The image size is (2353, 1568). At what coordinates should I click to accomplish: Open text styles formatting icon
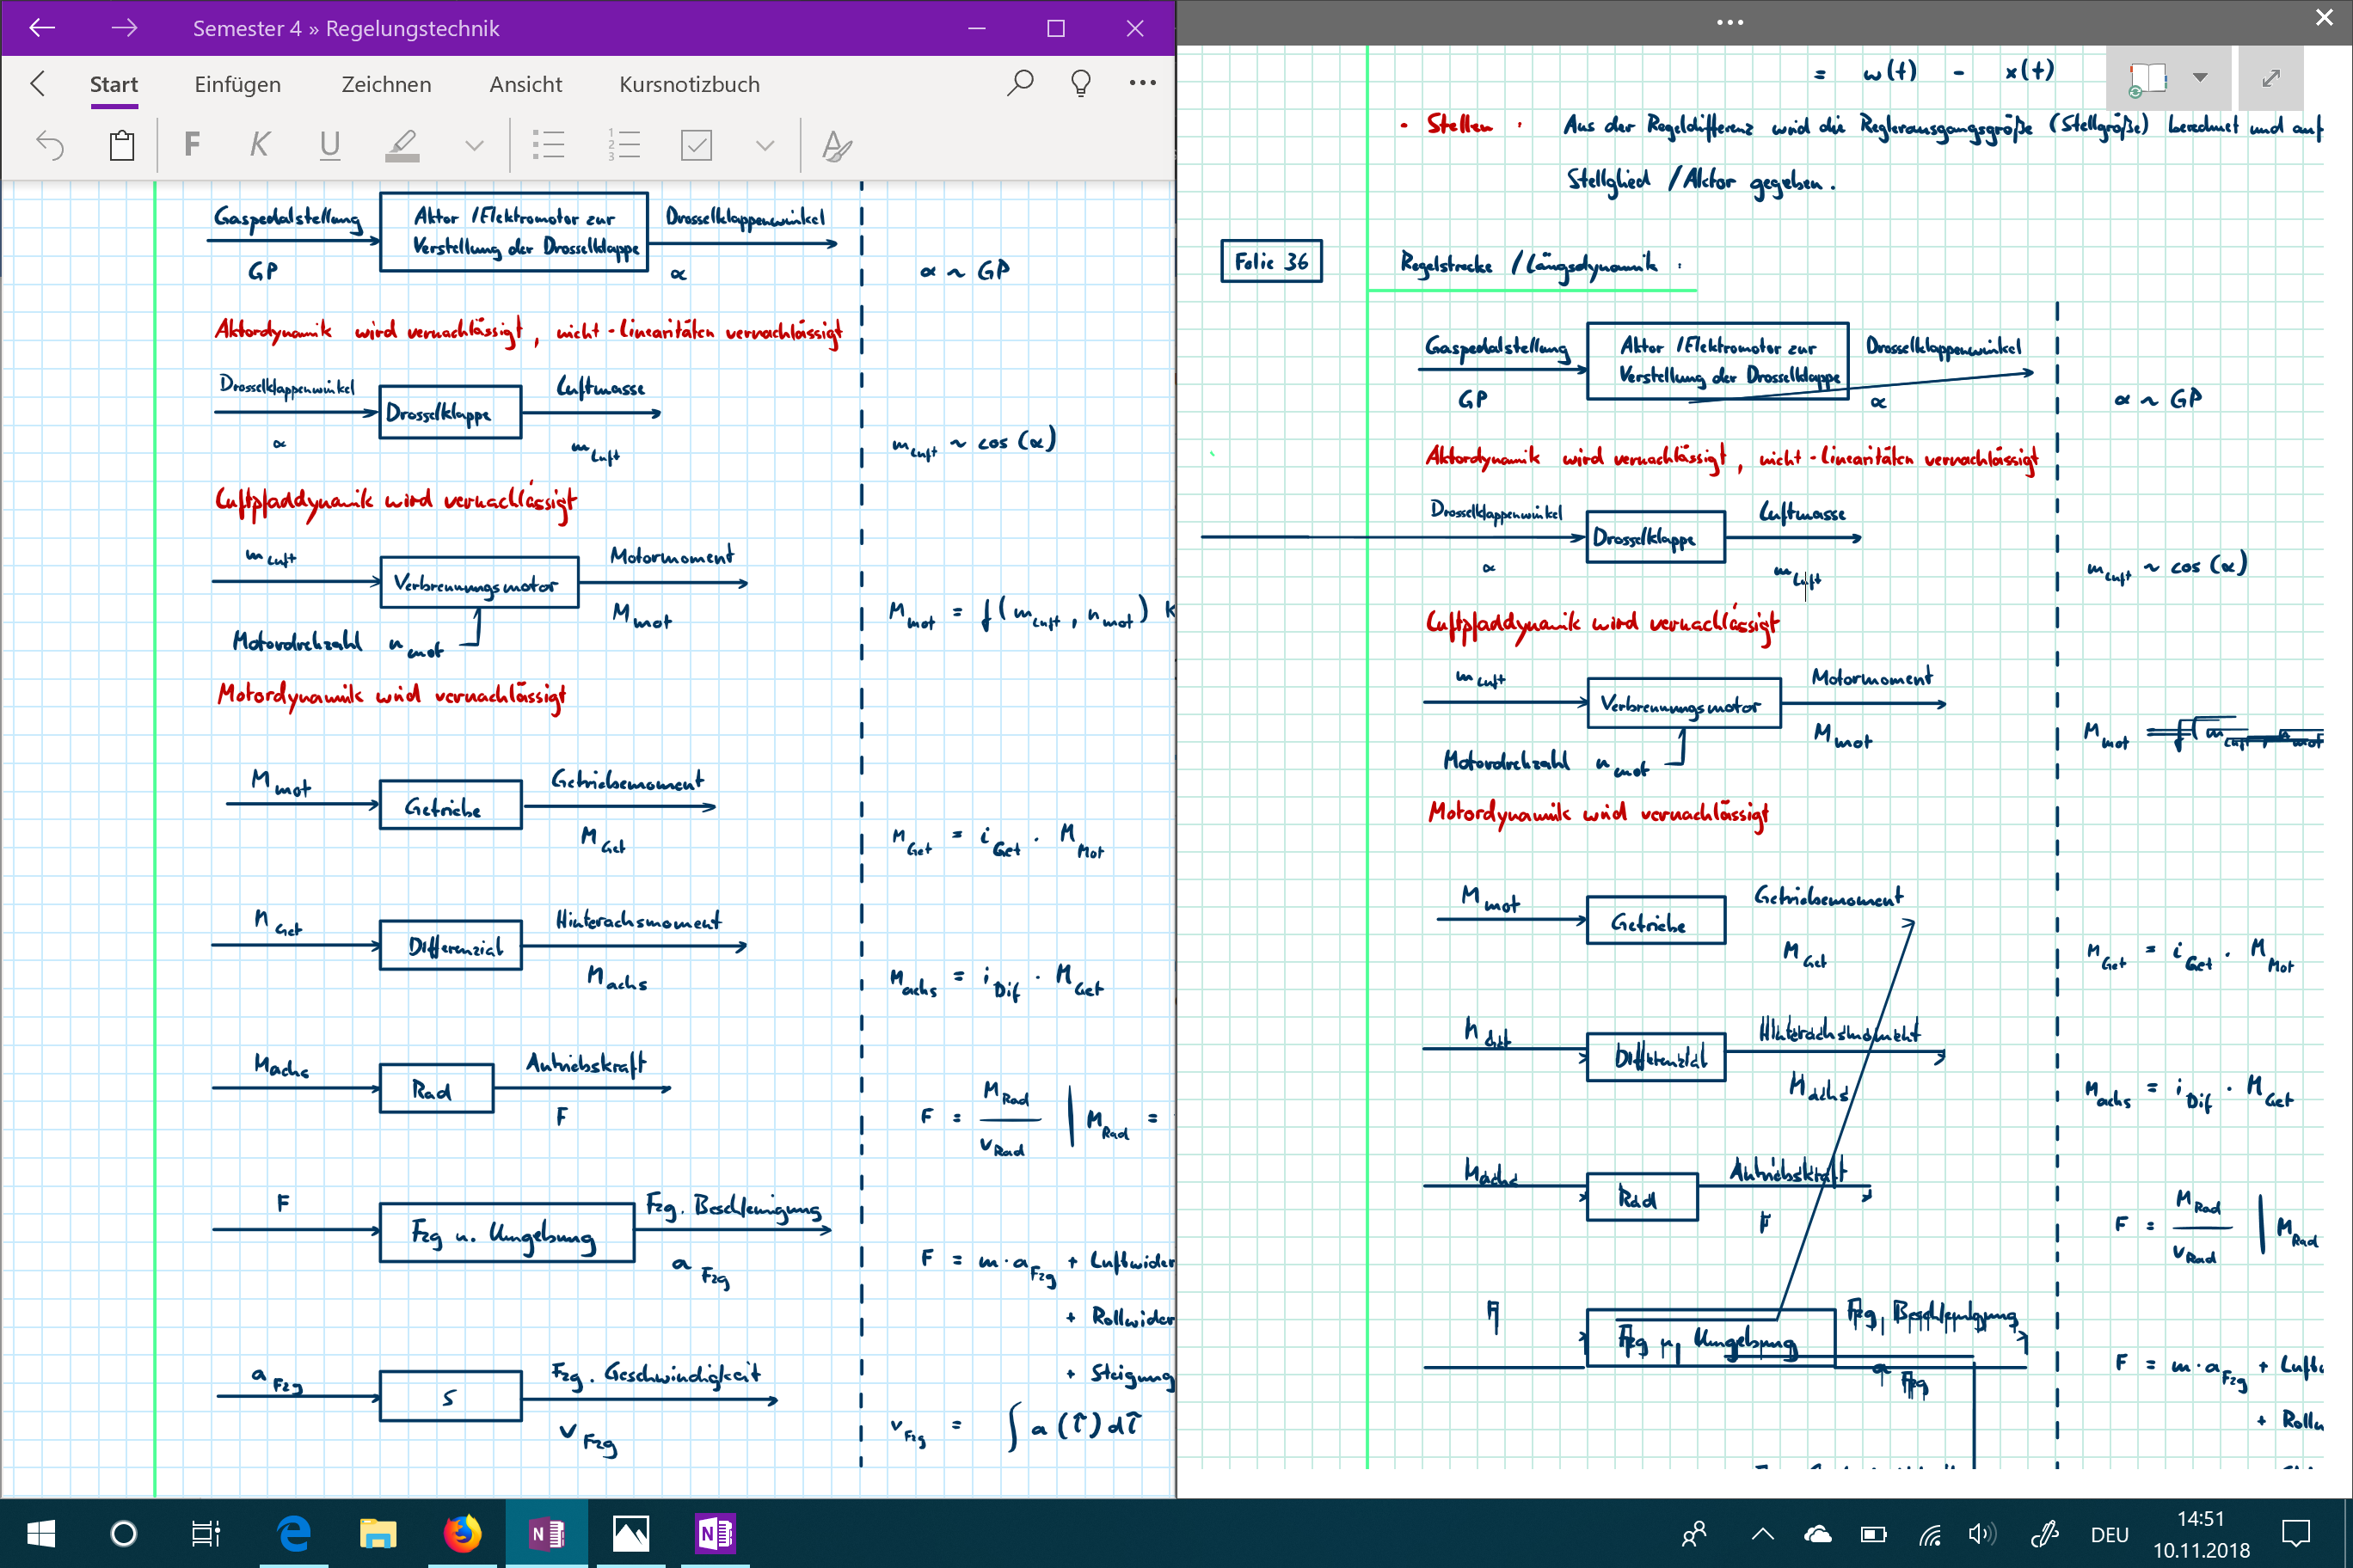click(x=836, y=146)
